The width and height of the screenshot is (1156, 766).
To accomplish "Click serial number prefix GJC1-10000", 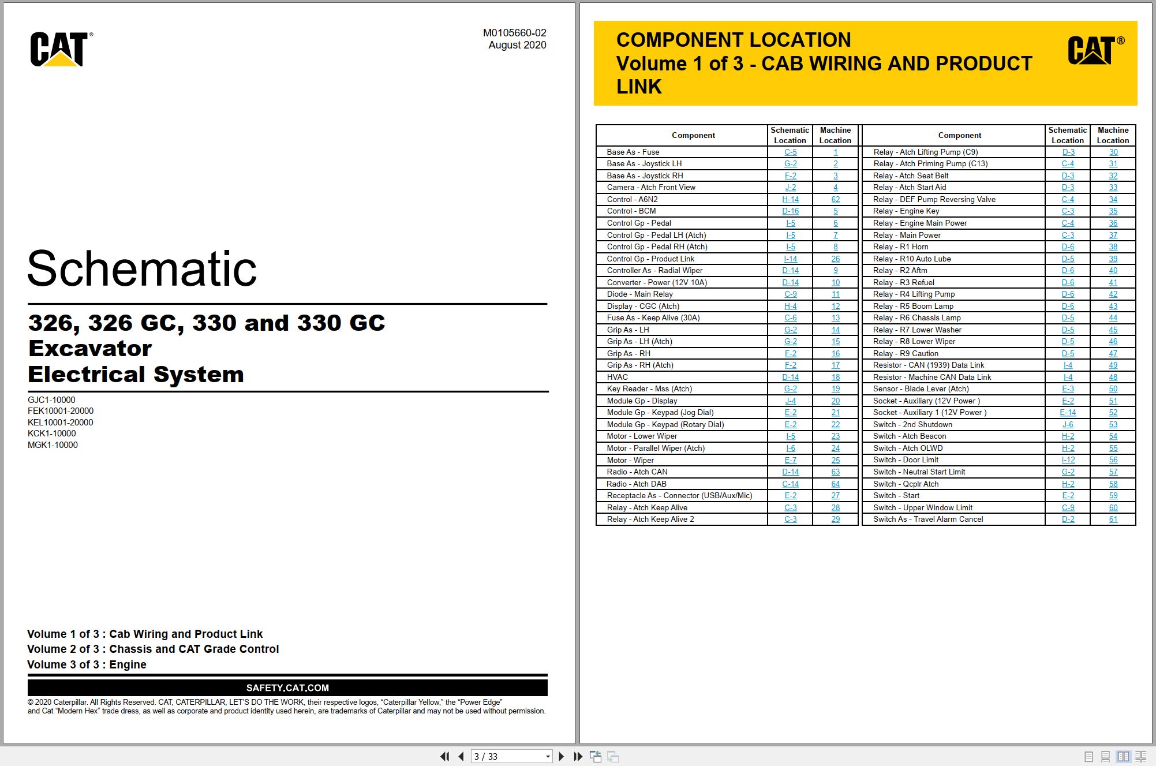I will pyautogui.click(x=51, y=399).
